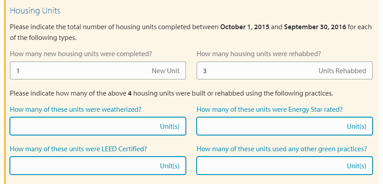Click 'Unit(s)' suffix in the weatherized field
Screen dimensions: 383x184
click(x=170, y=127)
